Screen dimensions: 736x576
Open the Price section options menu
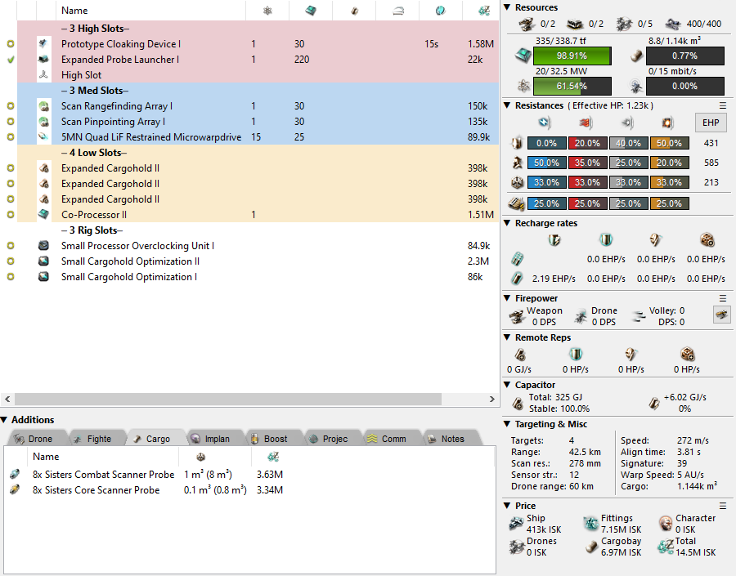point(722,506)
